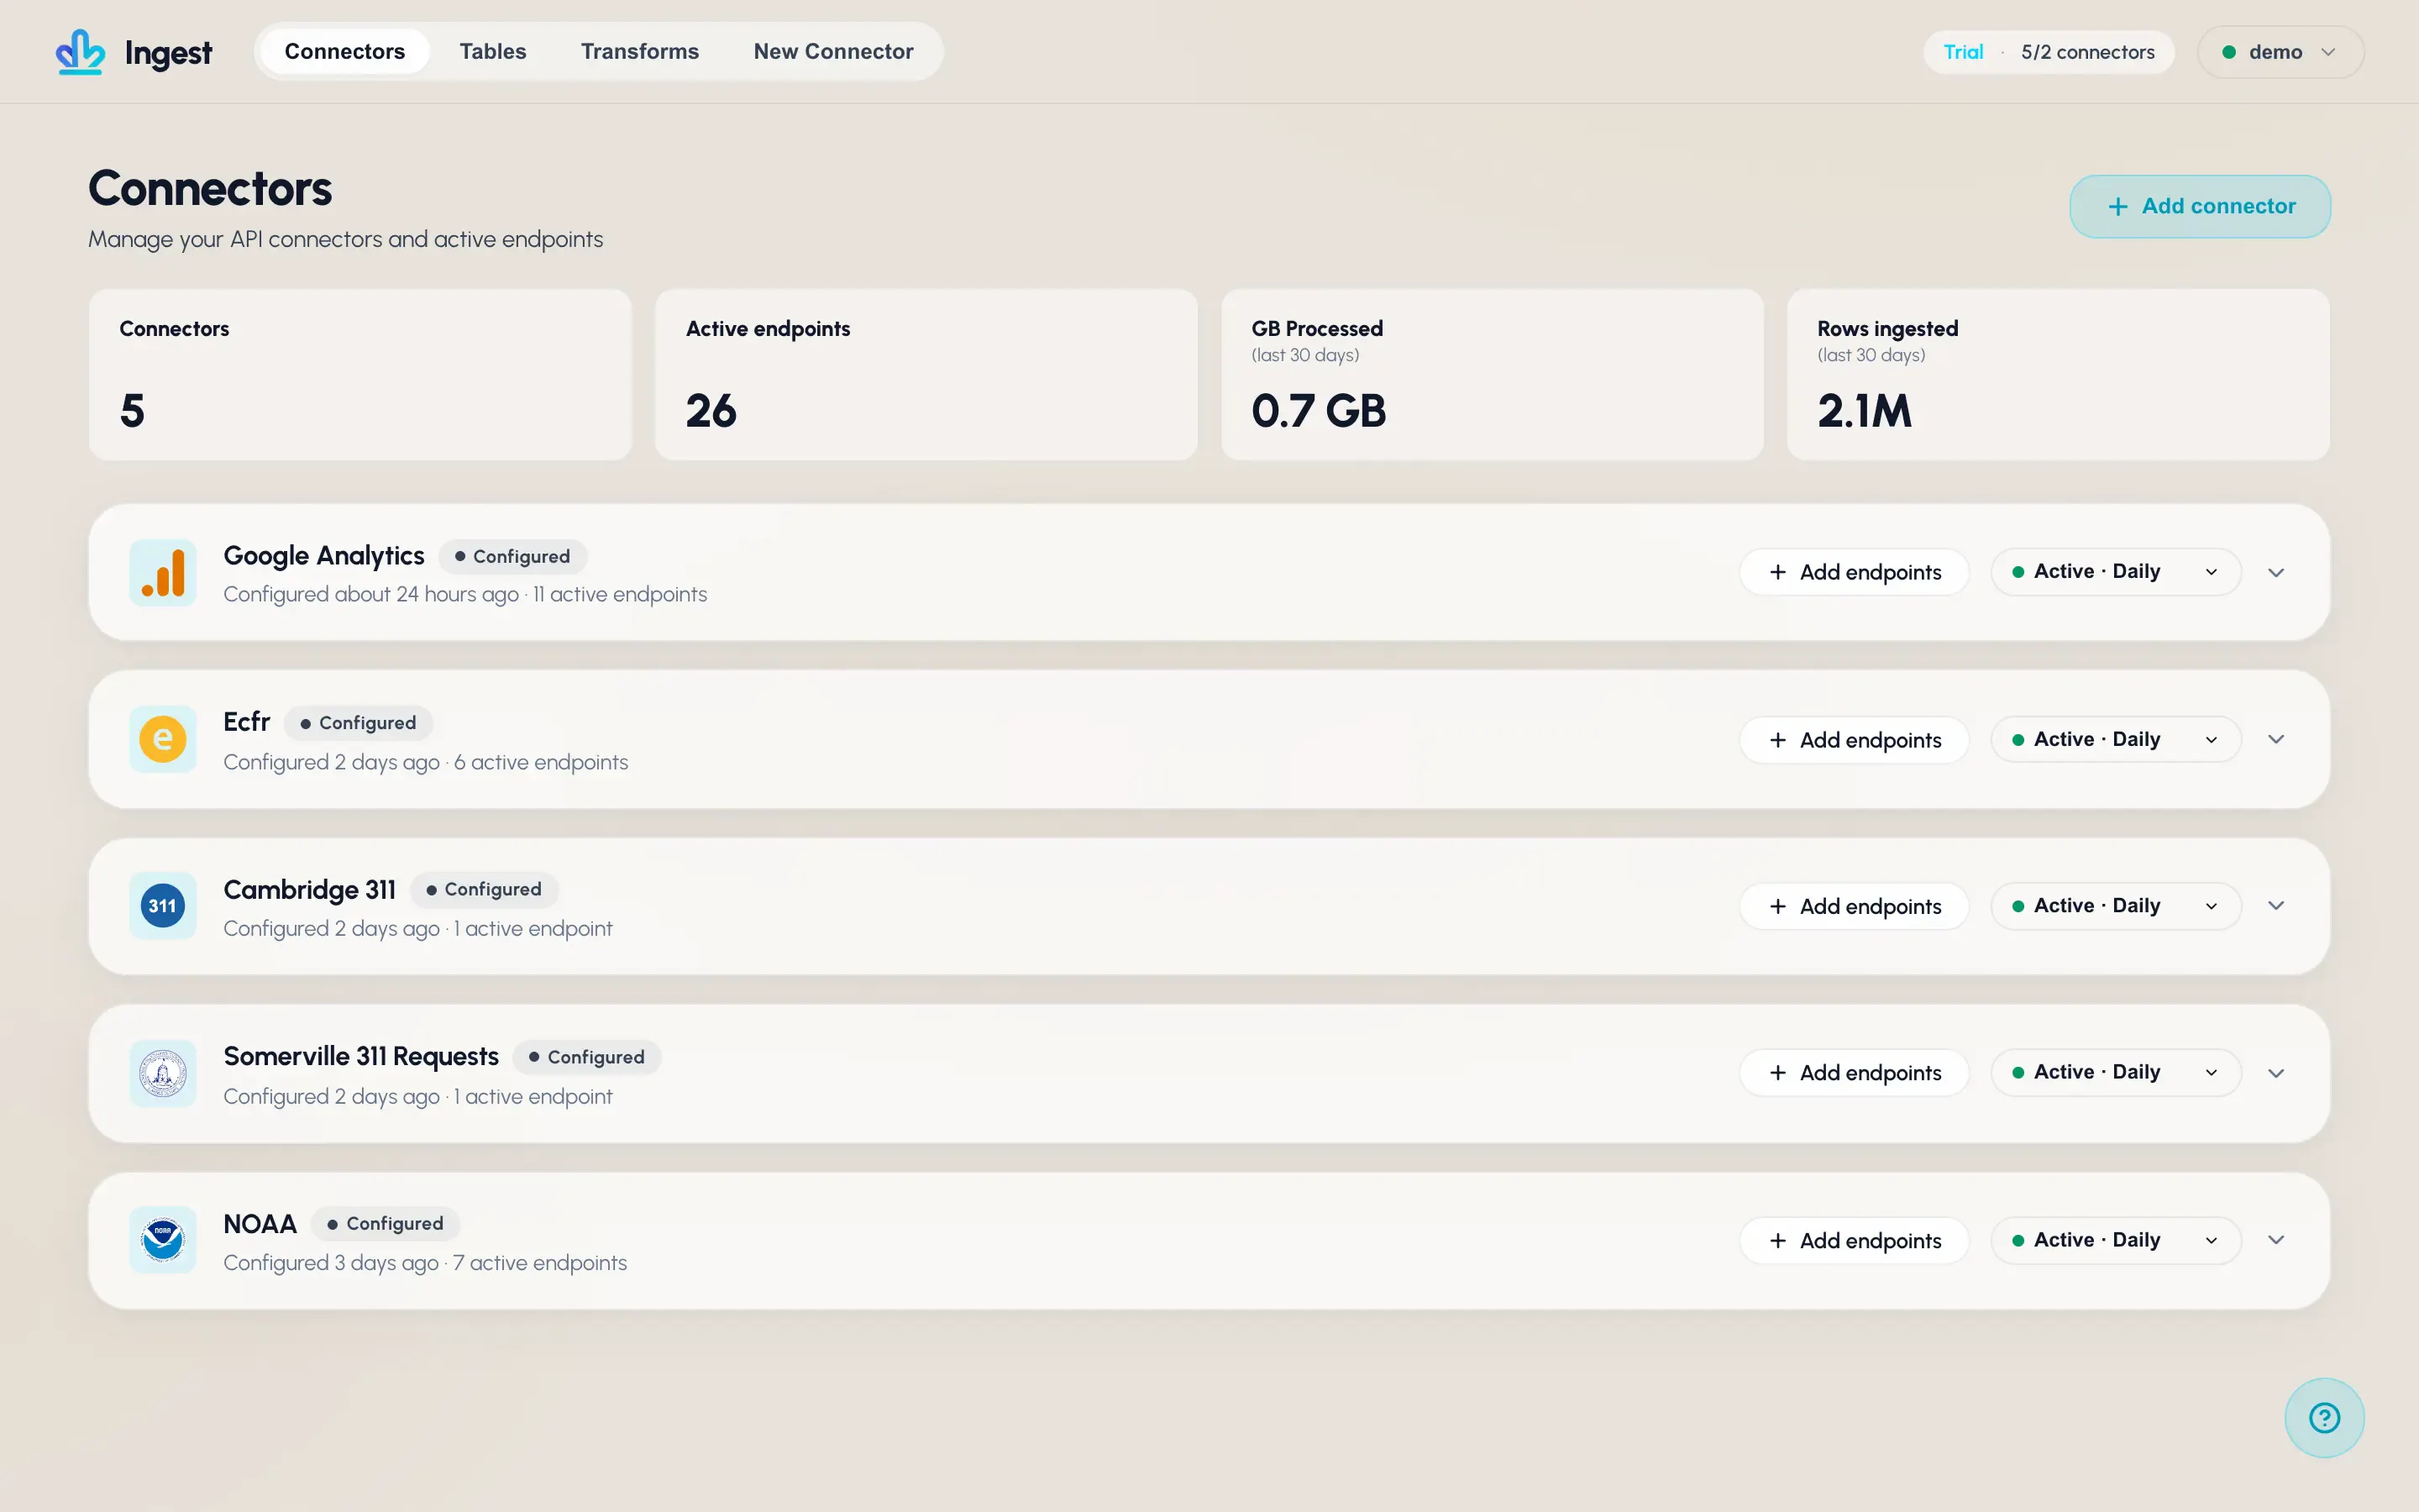Add endpoints to Cambridge 311

[1855, 906]
